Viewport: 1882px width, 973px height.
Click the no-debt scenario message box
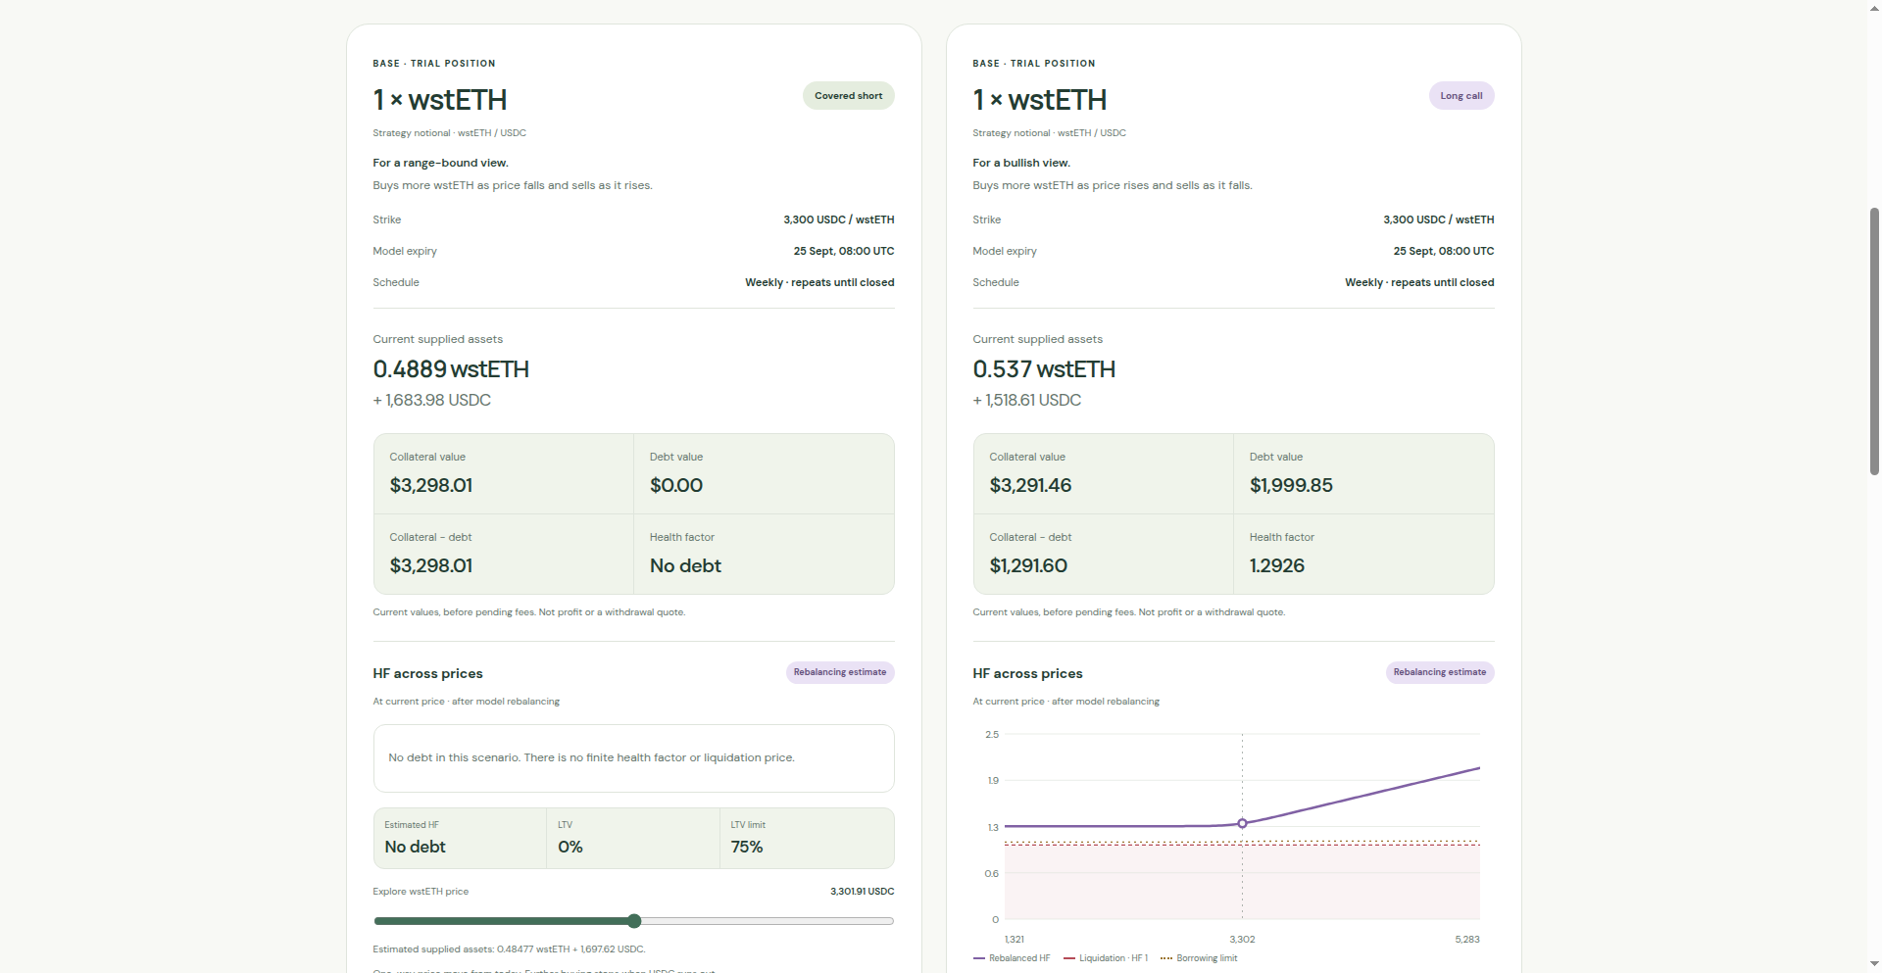633,758
